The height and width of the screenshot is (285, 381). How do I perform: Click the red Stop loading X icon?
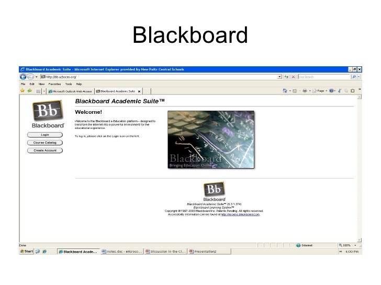pos(293,77)
